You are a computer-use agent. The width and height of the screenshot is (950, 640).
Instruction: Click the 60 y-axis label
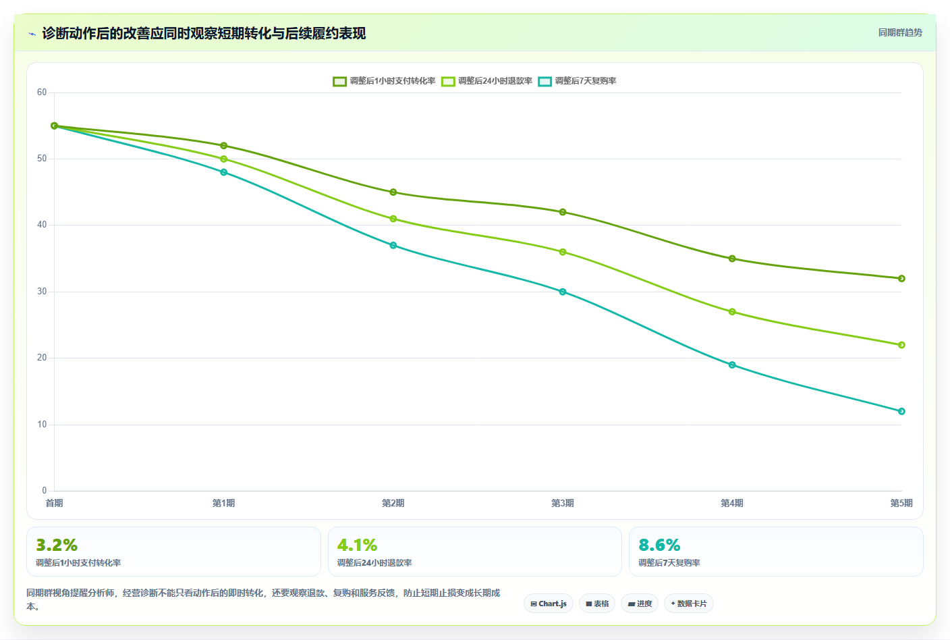pyautogui.click(x=42, y=92)
